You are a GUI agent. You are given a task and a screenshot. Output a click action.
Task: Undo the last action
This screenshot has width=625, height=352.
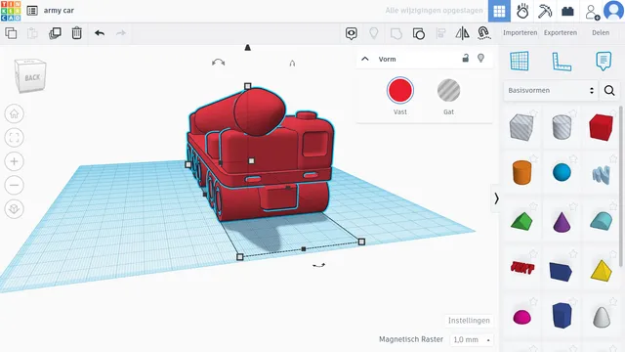[100, 33]
